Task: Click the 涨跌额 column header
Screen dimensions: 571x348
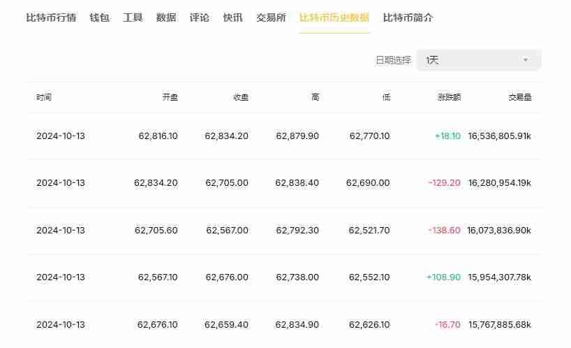Action: [x=449, y=98]
